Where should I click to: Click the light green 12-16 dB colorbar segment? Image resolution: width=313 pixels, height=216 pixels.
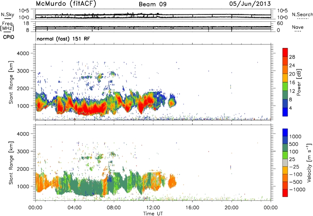pyautogui.click(x=285, y=87)
